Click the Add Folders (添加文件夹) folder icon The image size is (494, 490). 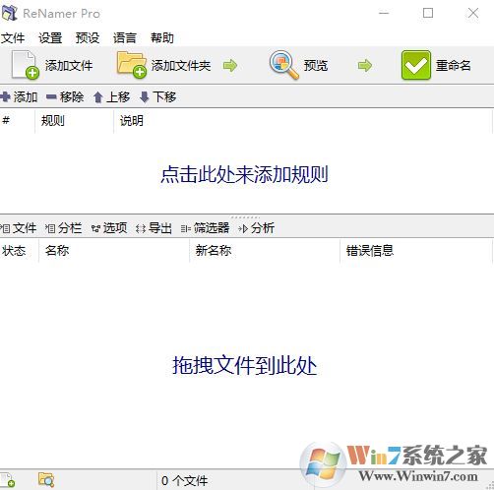point(132,65)
